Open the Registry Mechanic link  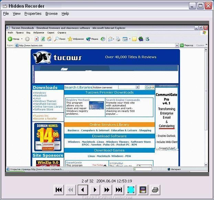(x=78, y=100)
